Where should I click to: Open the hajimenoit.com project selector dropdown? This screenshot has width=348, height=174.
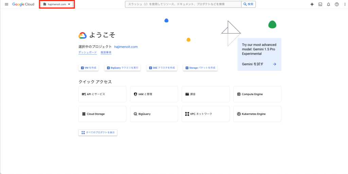[57, 4]
